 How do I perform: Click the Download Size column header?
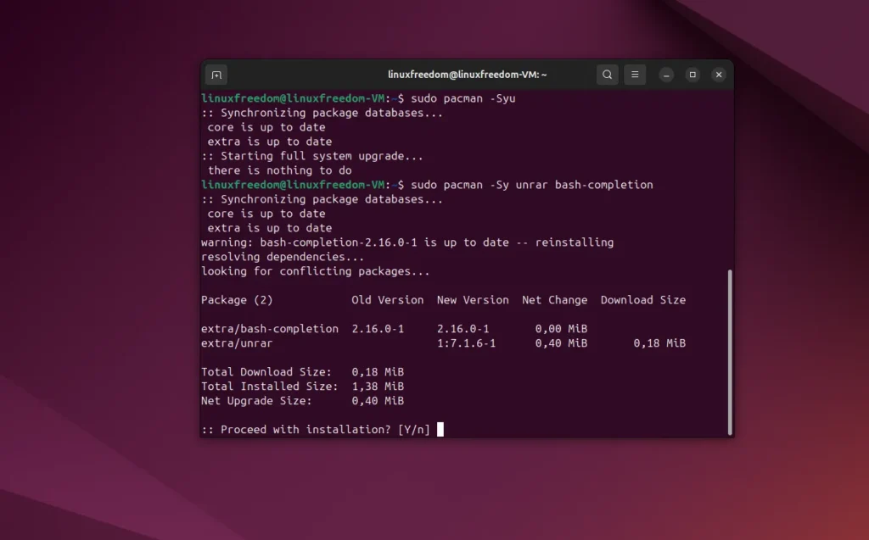click(x=642, y=300)
